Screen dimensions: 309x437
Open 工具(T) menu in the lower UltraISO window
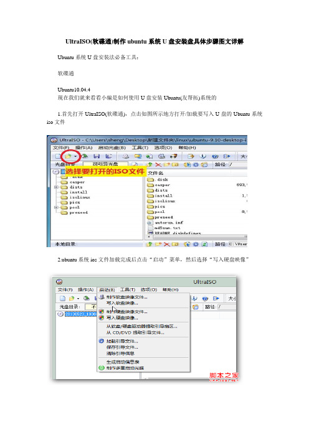pos(128,290)
